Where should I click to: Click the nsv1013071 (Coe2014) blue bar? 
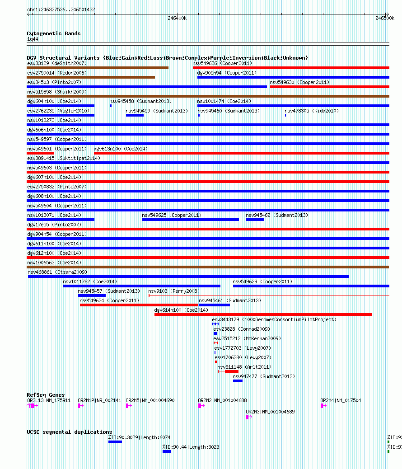click(x=61, y=220)
